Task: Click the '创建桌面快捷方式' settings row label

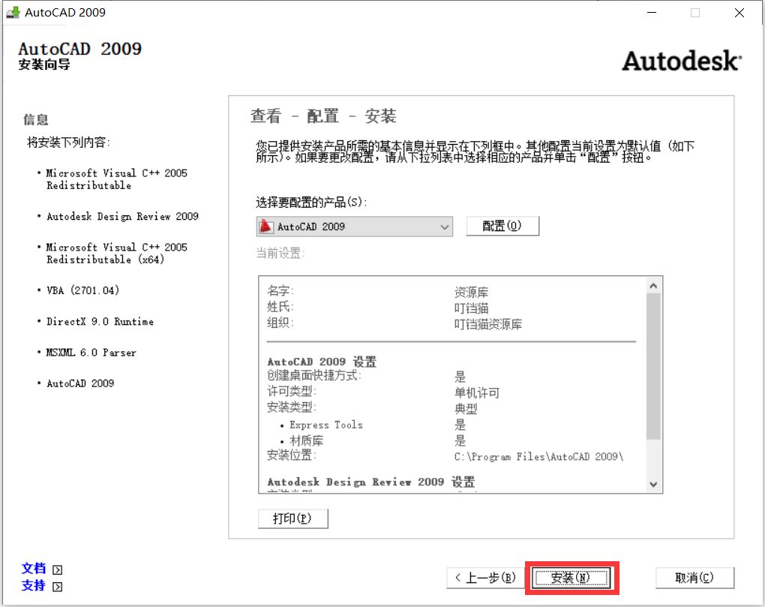Action: tap(313, 376)
